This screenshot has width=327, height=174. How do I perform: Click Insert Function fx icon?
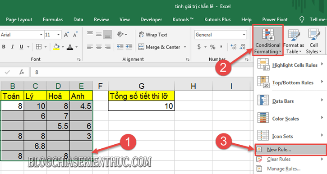click(22, 72)
